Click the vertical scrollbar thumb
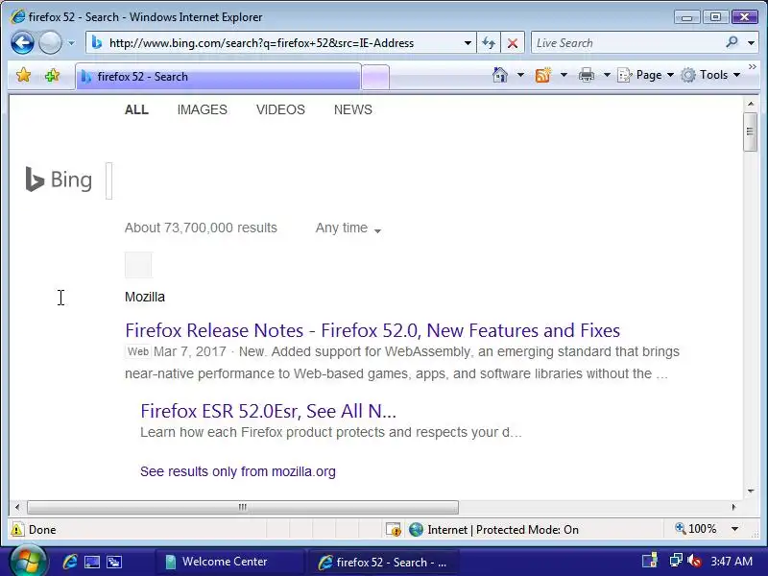This screenshot has width=768, height=576. click(751, 132)
